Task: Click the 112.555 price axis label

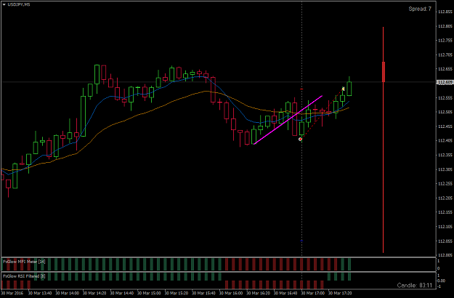Action: [x=445, y=98]
